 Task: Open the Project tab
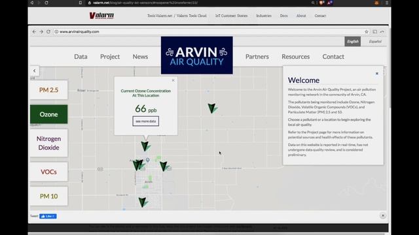110,57
